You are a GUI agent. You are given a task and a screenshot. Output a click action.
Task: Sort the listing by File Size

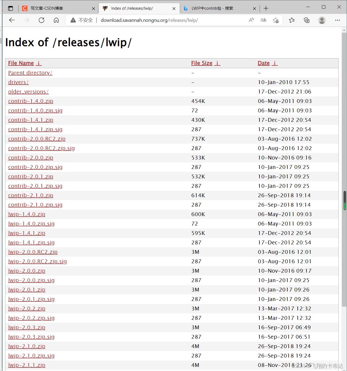pyautogui.click(x=206, y=63)
